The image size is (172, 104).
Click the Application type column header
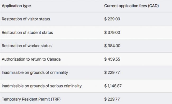tap(16, 6)
